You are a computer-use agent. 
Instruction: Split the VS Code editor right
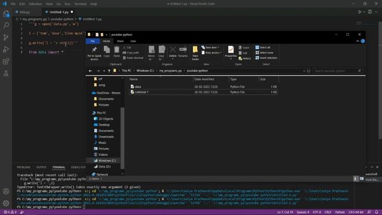pos(370,12)
